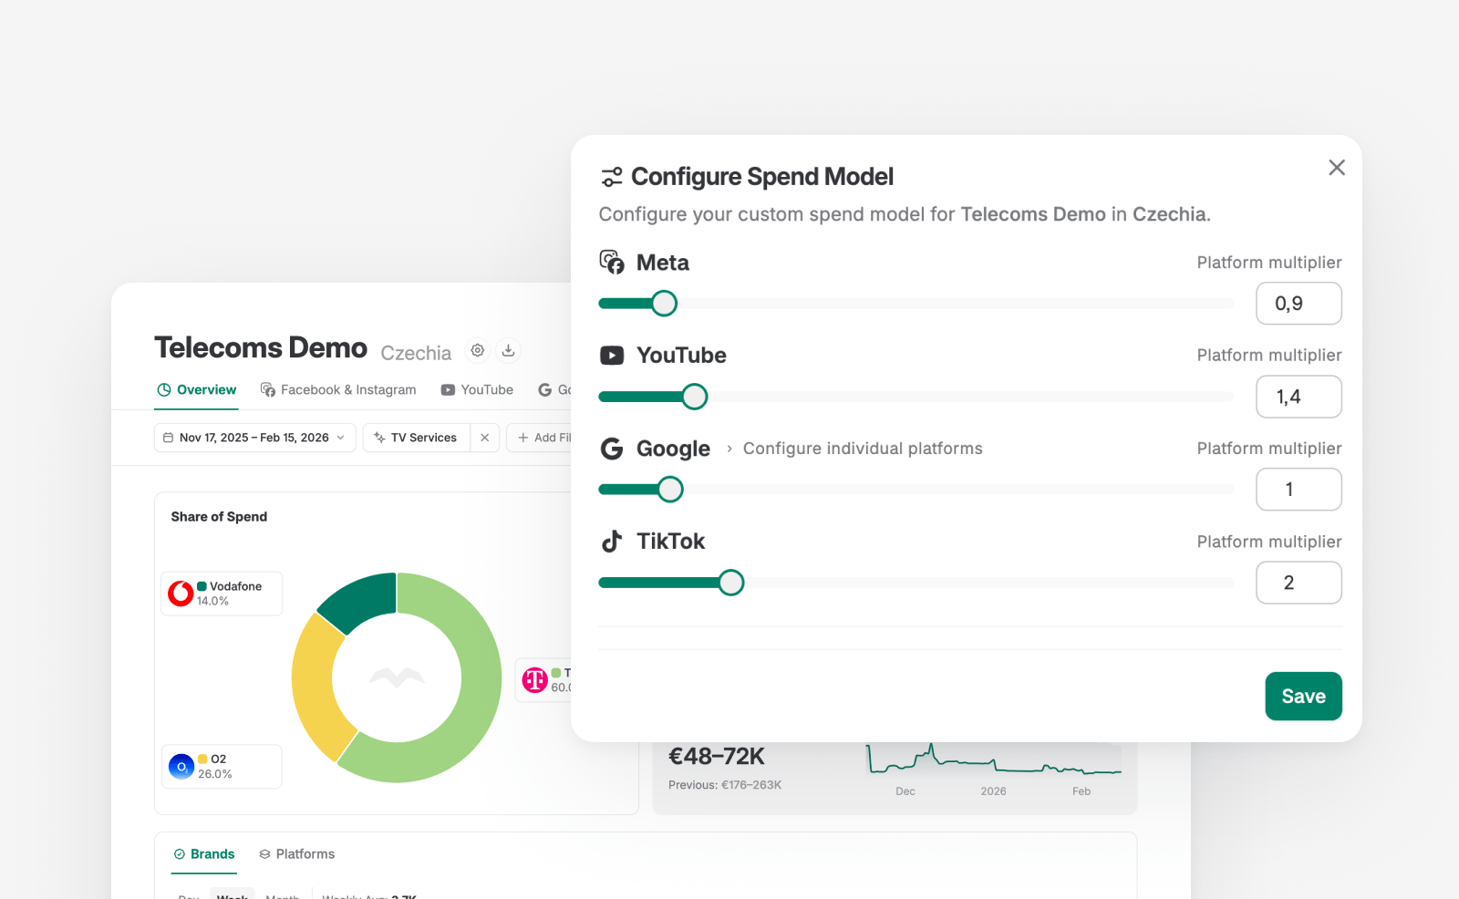This screenshot has height=899, width=1459.
Task: Focus the Meta platform multiplier input
Action: pos(1299,304)
